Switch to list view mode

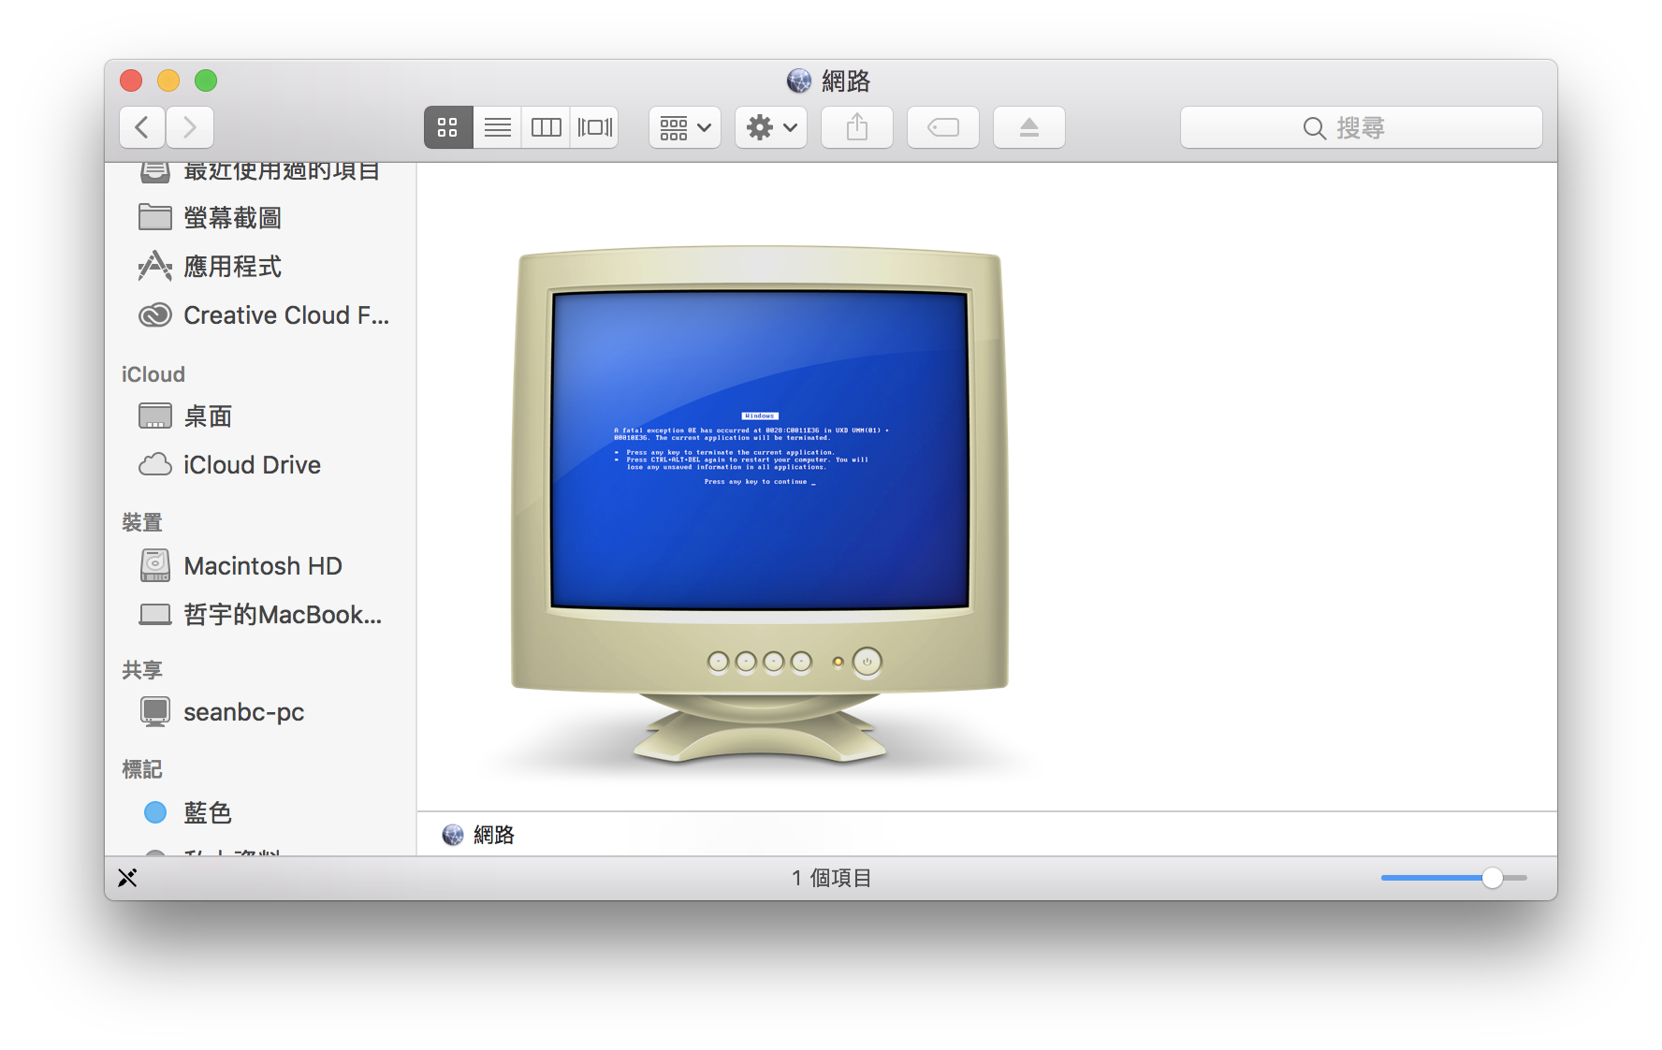click(497, 127)
